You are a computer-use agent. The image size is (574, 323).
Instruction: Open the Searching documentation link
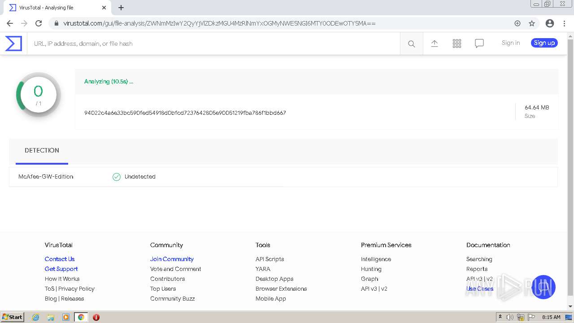click(x=479, y=259)
